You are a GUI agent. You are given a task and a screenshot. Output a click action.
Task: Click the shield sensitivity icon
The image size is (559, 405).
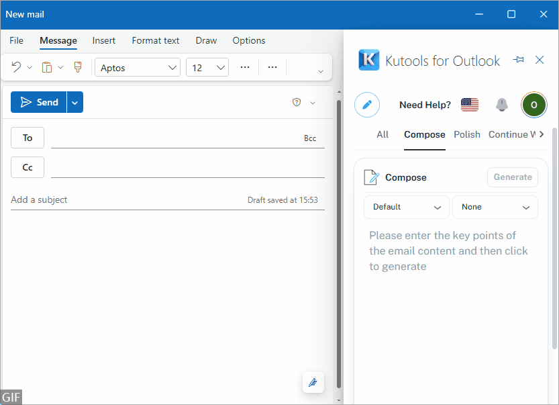(297, 102)
